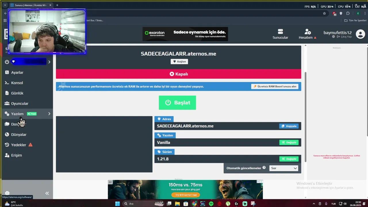Copy the server address with Kopyala
The height and width of the screenshot is (207, 368).
pos(289,126)
